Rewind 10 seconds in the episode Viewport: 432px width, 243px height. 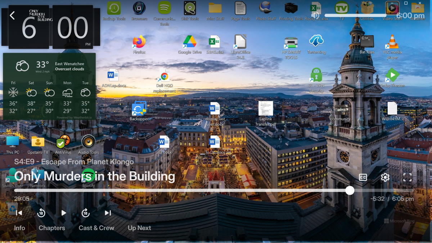coord(41,213)
